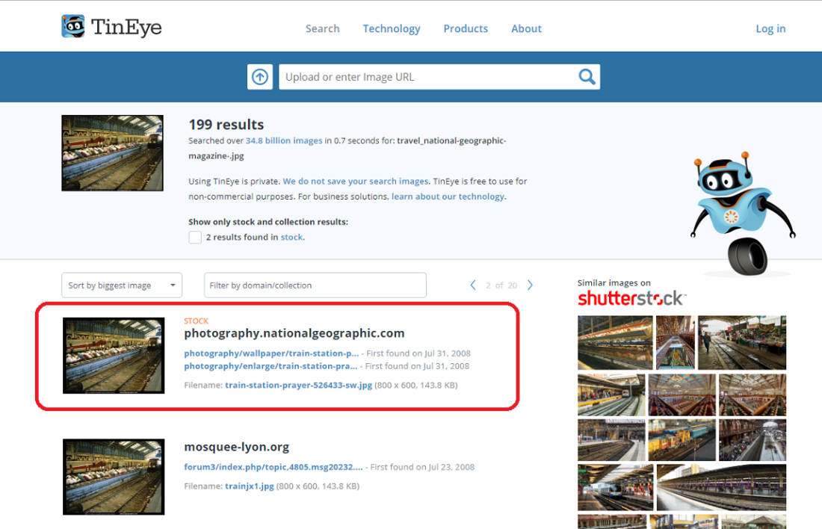Open the mosquee-lyon.org forum3 topic link

tap(273, 467)
